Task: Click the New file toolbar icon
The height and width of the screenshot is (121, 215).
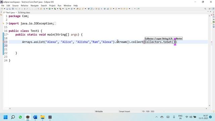Action: click(2, 9)
